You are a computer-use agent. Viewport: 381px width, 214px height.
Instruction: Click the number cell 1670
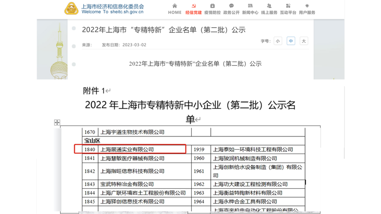tap(90, 132)
